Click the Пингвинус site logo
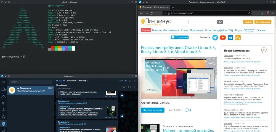Viewport: 276px width, 132px height. [x=156, y=22]
